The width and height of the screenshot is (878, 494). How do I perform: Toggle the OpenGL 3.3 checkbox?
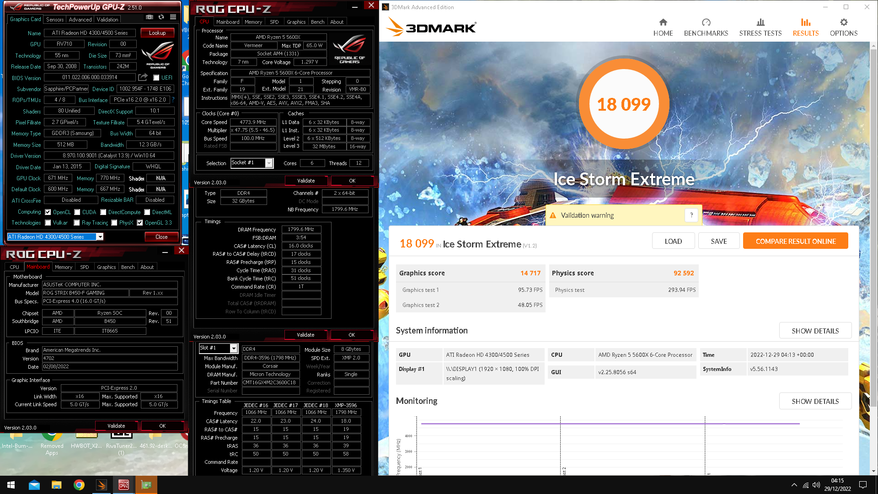(x=140, y=223)
